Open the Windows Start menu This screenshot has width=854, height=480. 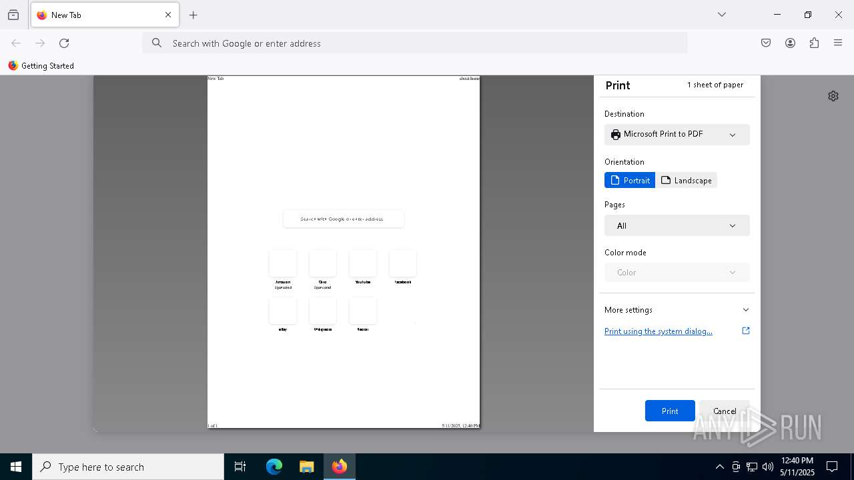(x=16, y=467)
